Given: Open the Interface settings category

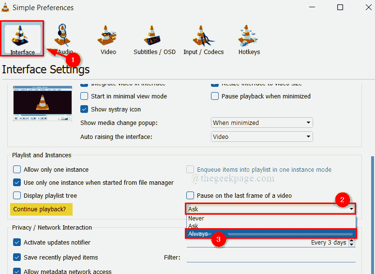Looking at the screenshot, I should click(23, 40).
